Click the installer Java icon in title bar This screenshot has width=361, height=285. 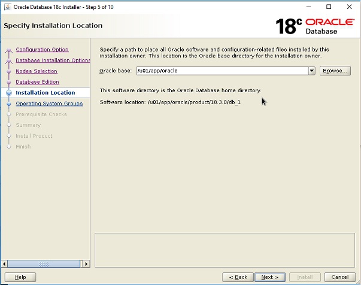pos(8,7)
